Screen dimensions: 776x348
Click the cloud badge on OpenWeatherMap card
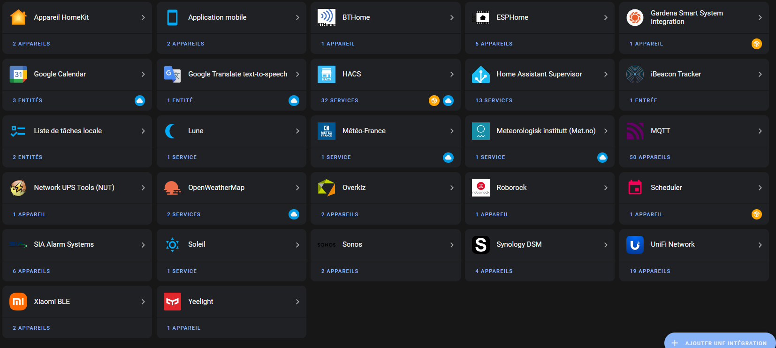(x=294, y=214)
